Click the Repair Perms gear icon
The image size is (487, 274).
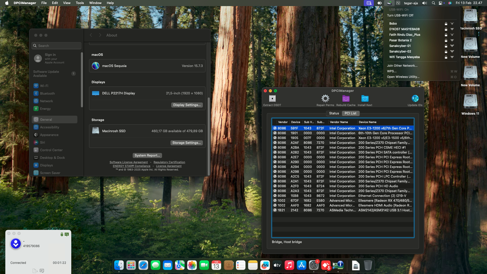325,98
